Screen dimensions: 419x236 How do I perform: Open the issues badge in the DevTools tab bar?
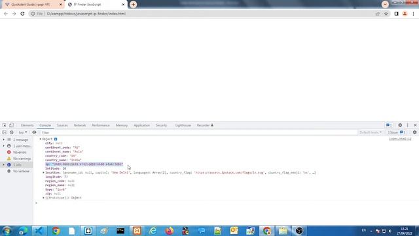point(389,125)
